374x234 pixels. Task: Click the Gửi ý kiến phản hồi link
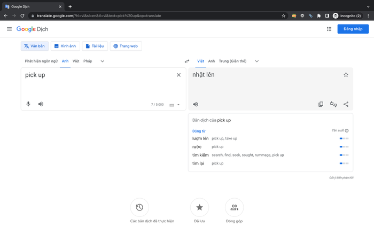point(341,178)
